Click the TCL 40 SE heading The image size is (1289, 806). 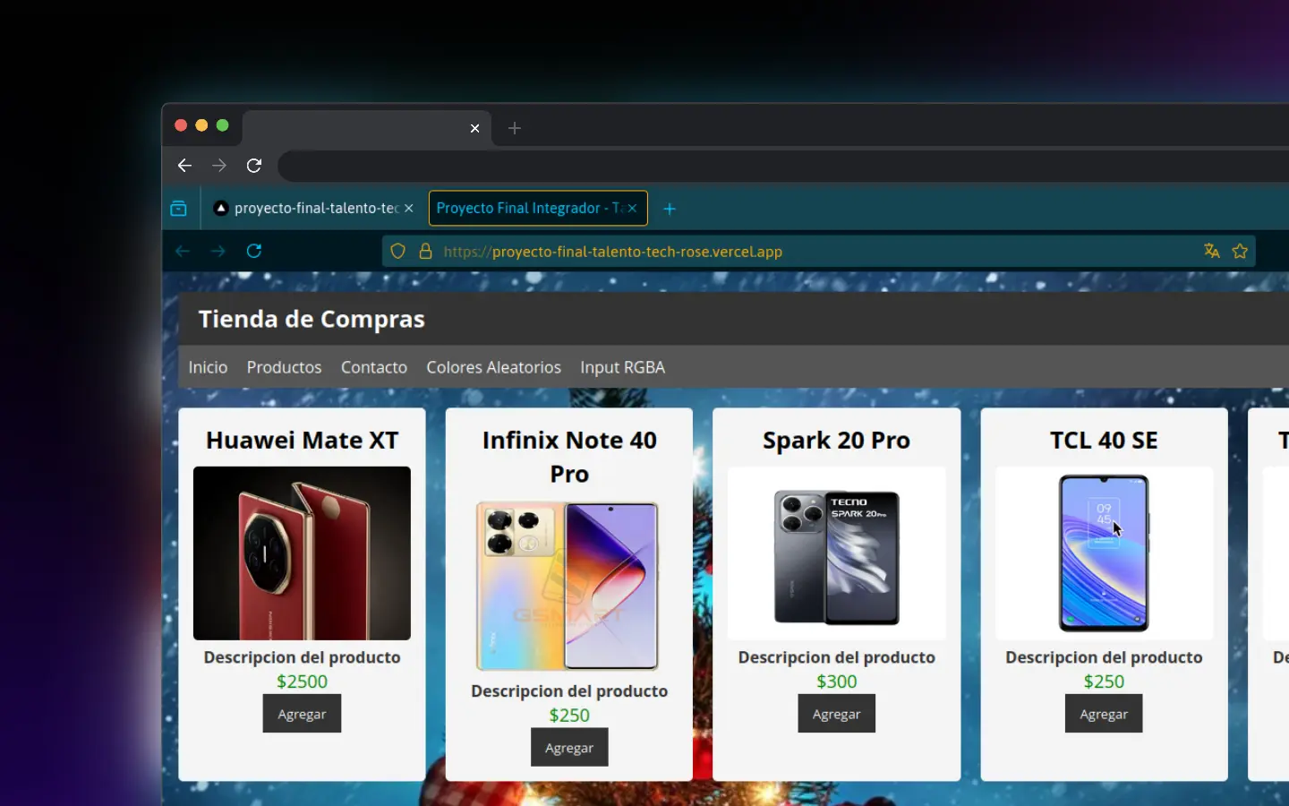pyautogui.click(x=1104, y=441)
